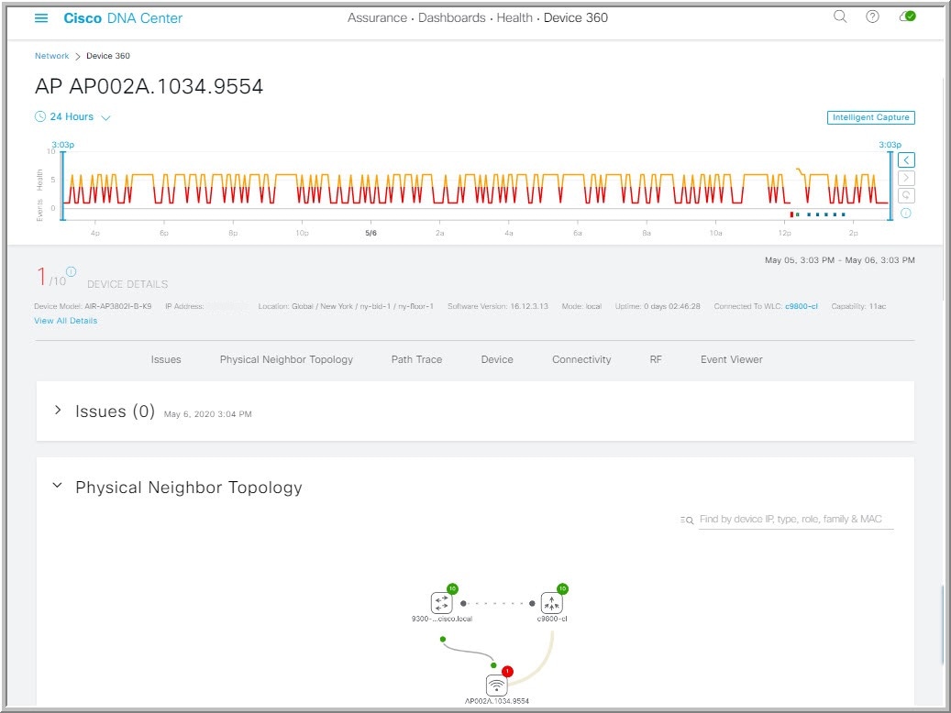Focus the Find by device IP search field
Screen dimensions: 951x713
pyautogui.click(x=796, y=520)
